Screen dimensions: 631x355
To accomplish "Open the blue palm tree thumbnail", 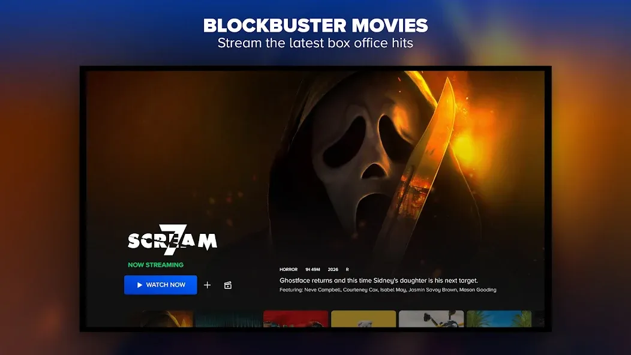I will (x=499, y=318).
